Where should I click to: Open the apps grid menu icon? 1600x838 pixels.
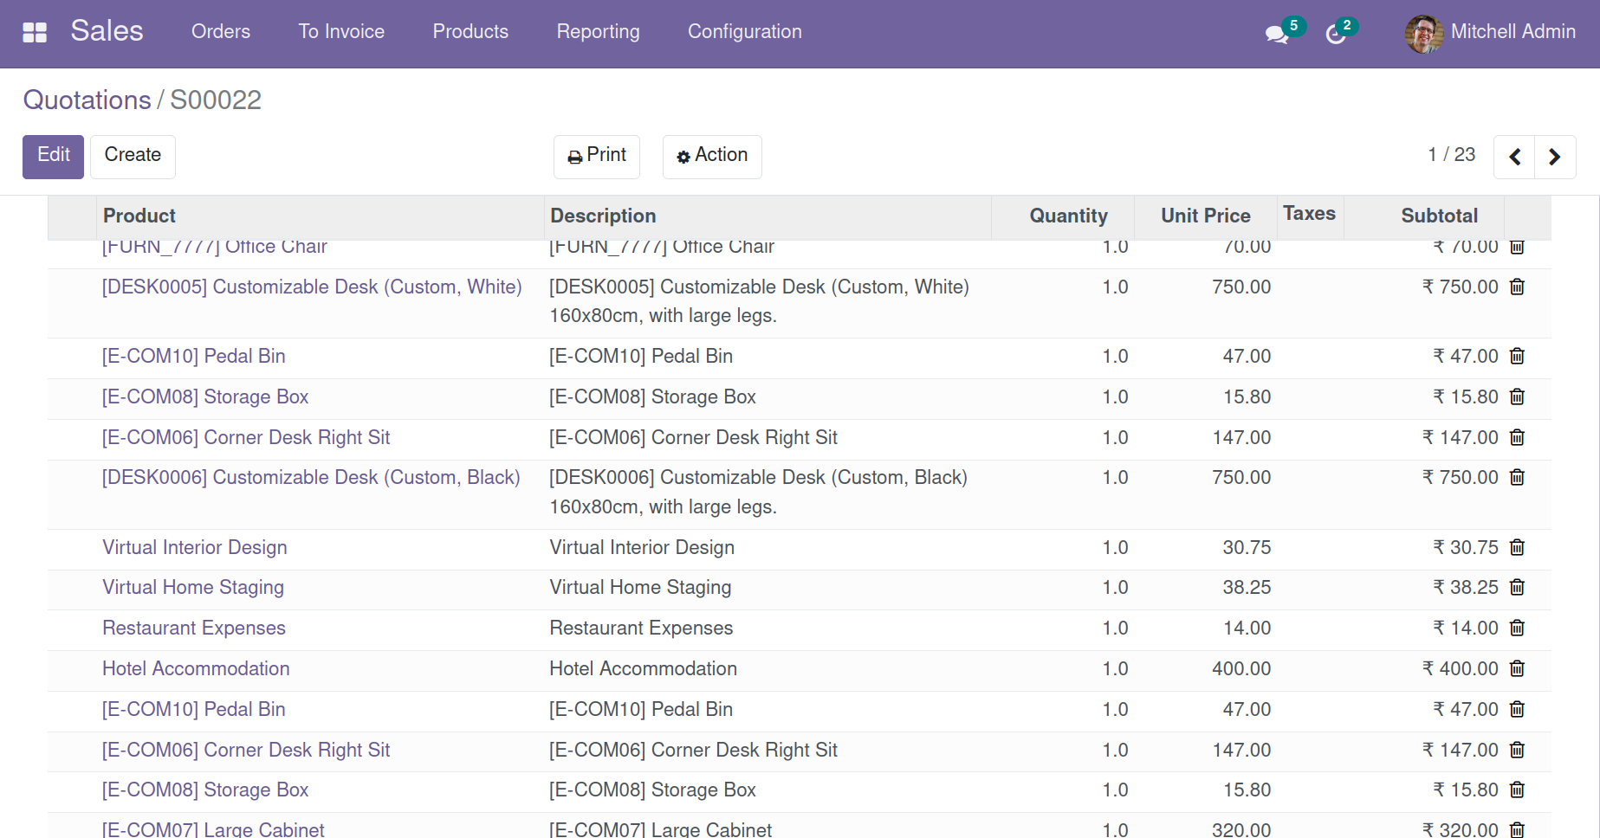click(x=35, y=32)
